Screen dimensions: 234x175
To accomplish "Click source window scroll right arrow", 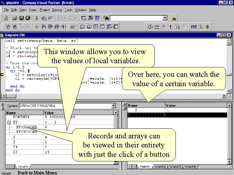I will (x=224, y=96).
